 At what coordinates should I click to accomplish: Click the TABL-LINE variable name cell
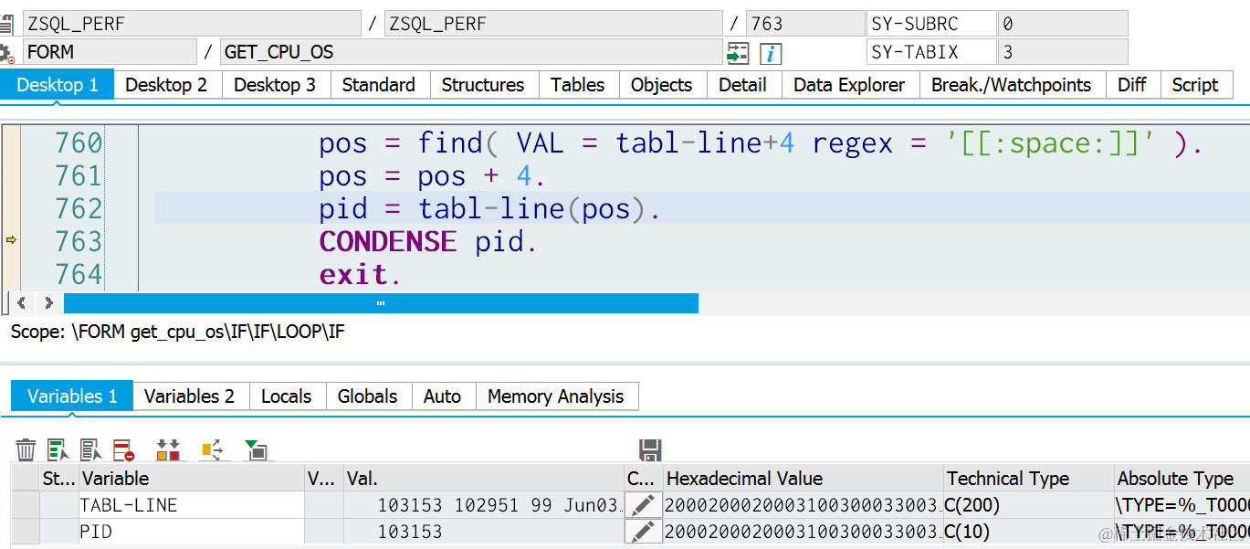191,505
